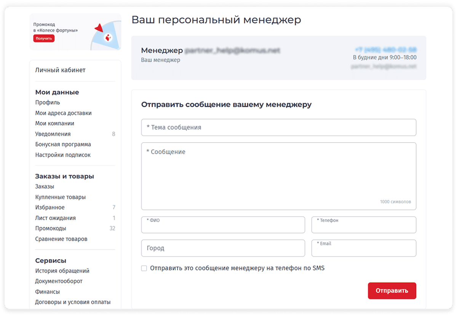View «Купленные товары»

61,197
